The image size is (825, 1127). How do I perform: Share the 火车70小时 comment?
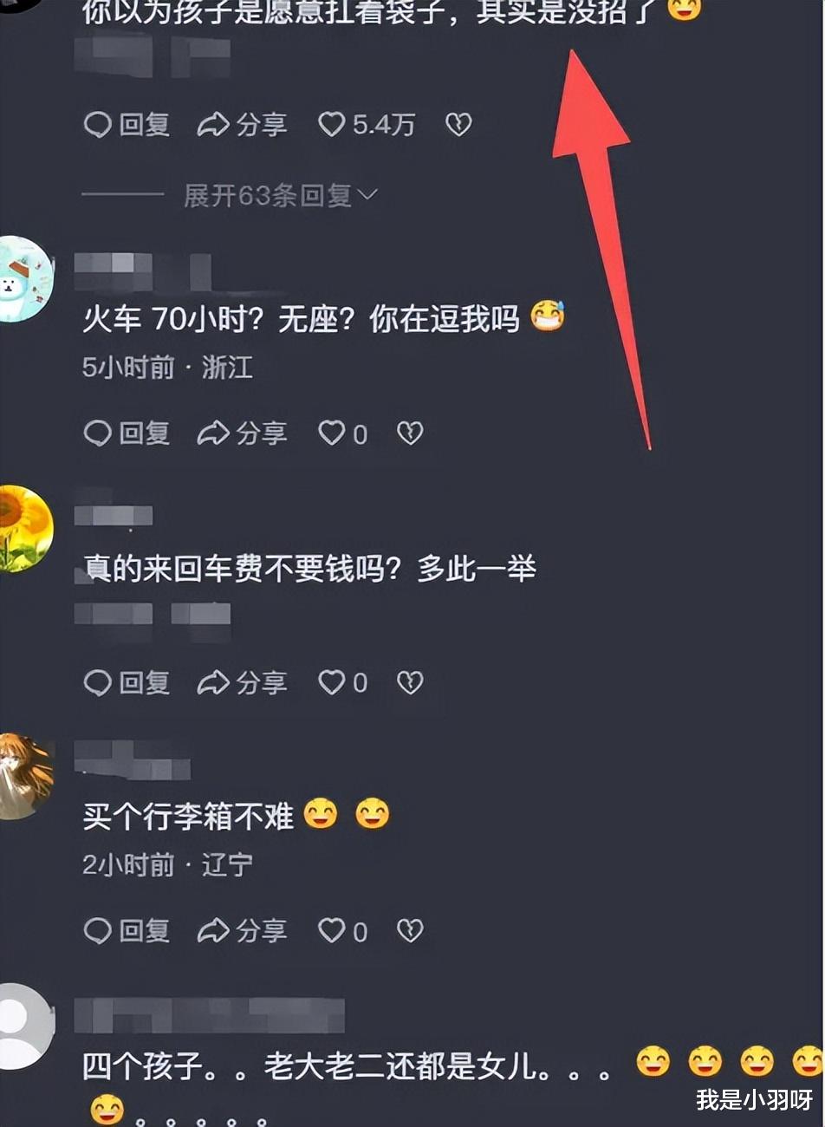pyautogui.click(x=242, y=433)
